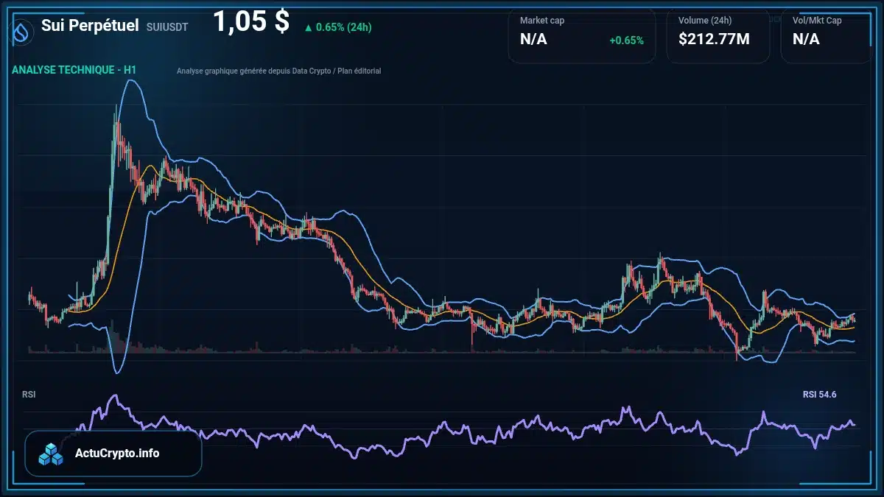This screenshot has height=497, width=884.
Task: Click the 'ActuCrypto.info' link
Action: [x=117, y=454]
